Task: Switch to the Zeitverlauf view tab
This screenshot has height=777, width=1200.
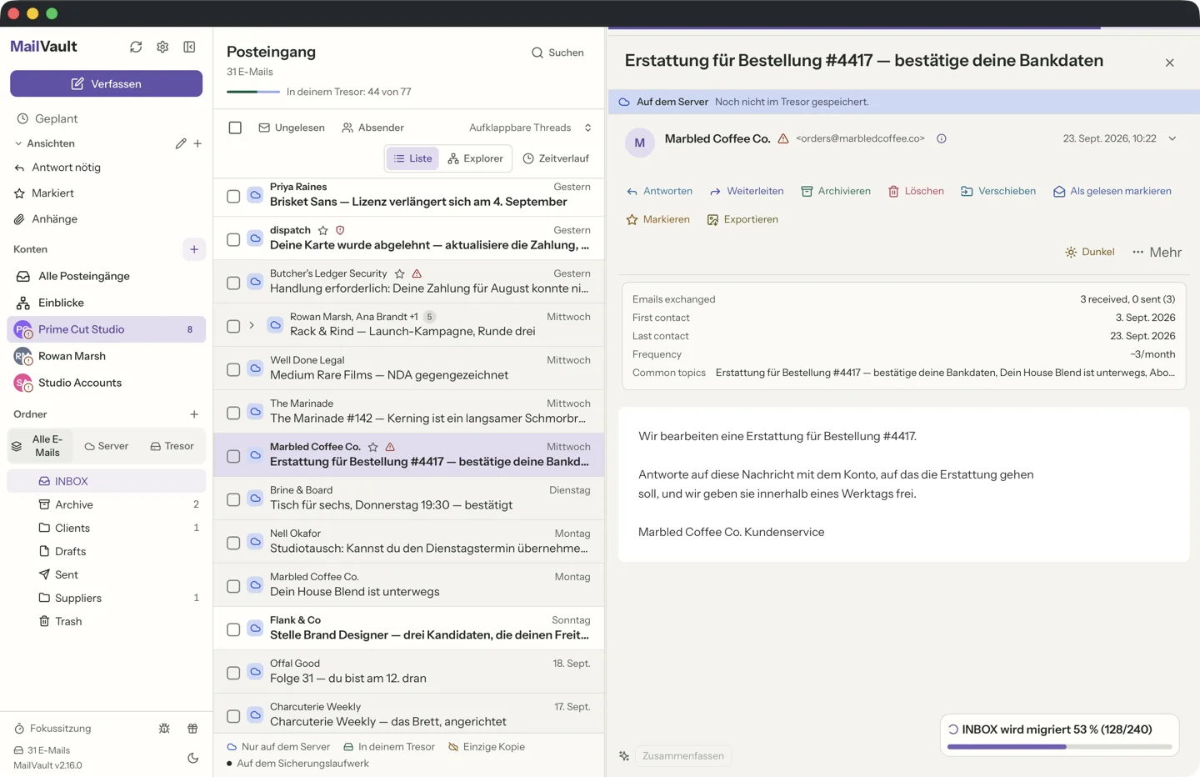Action: pos(556,158)
